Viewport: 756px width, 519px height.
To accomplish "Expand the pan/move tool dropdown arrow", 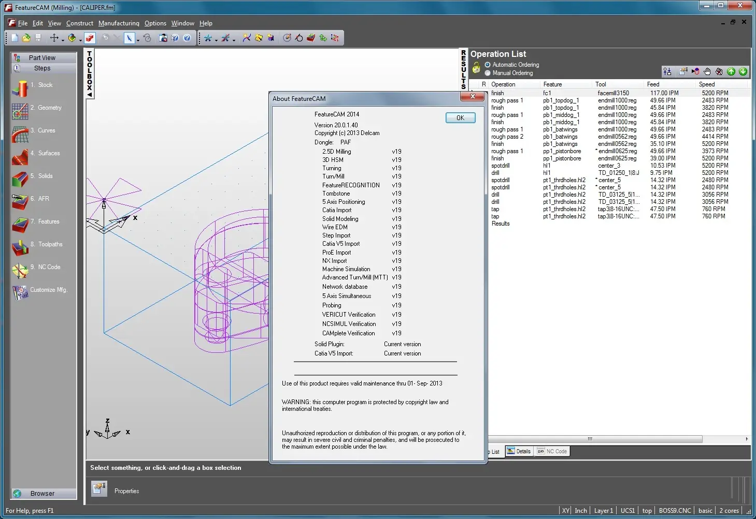I will (63, 40).
